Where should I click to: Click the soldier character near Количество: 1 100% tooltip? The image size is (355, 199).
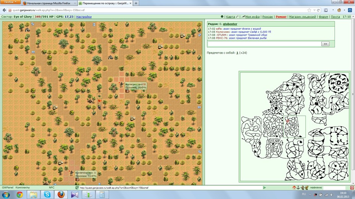(121, 84)
